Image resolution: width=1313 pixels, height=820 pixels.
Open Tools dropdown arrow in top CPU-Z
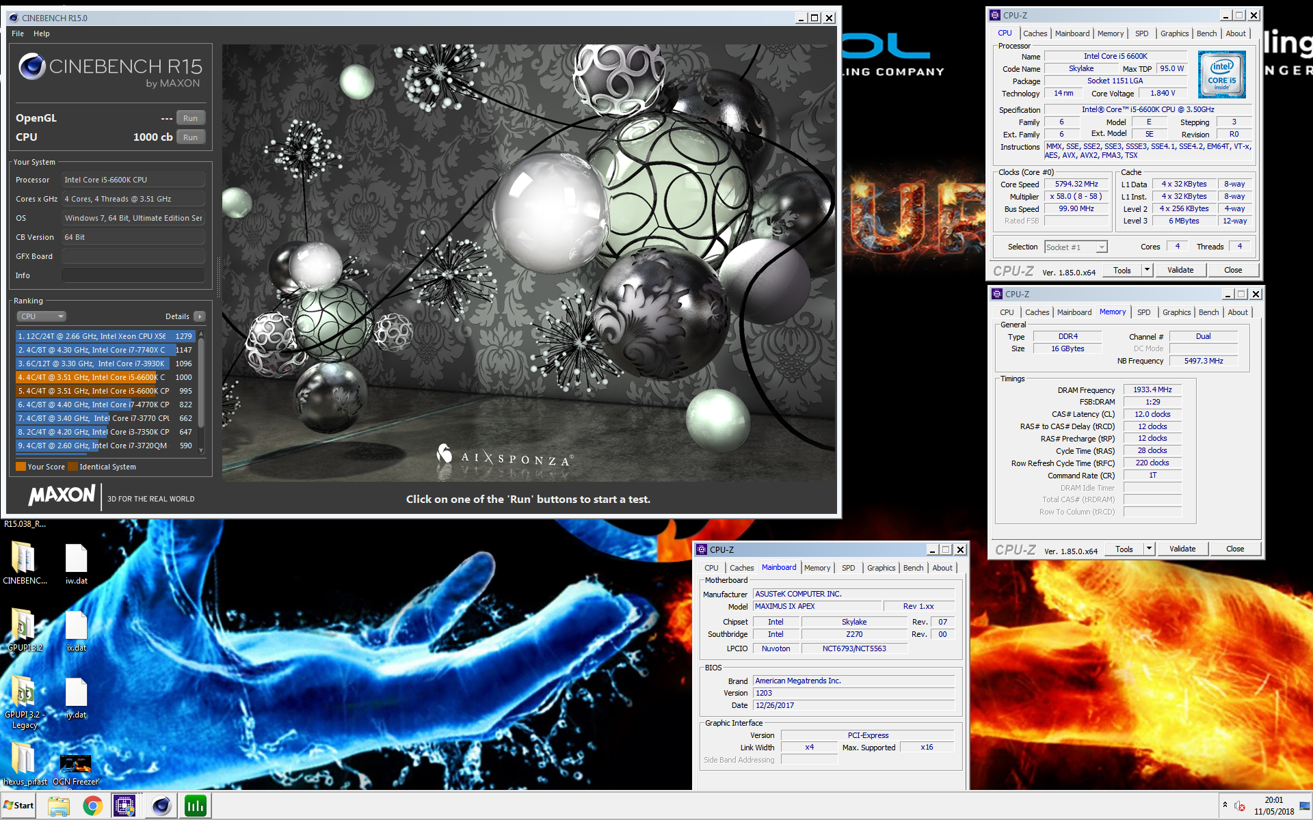pyautogui.click(x=1148, y=270)
